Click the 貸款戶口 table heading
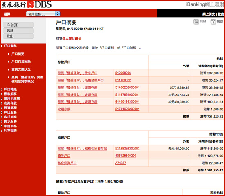This screenshot has height=196, width=225. tap(64, 193)
